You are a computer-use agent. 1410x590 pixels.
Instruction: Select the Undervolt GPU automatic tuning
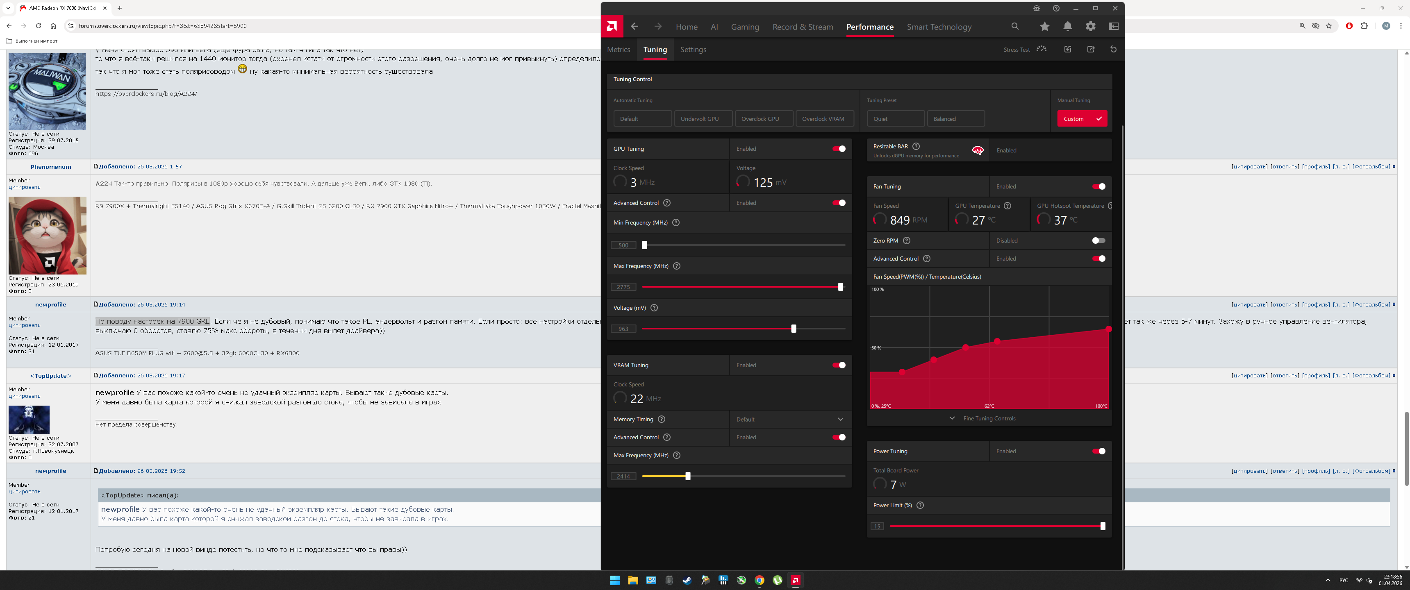pos(703,119)
